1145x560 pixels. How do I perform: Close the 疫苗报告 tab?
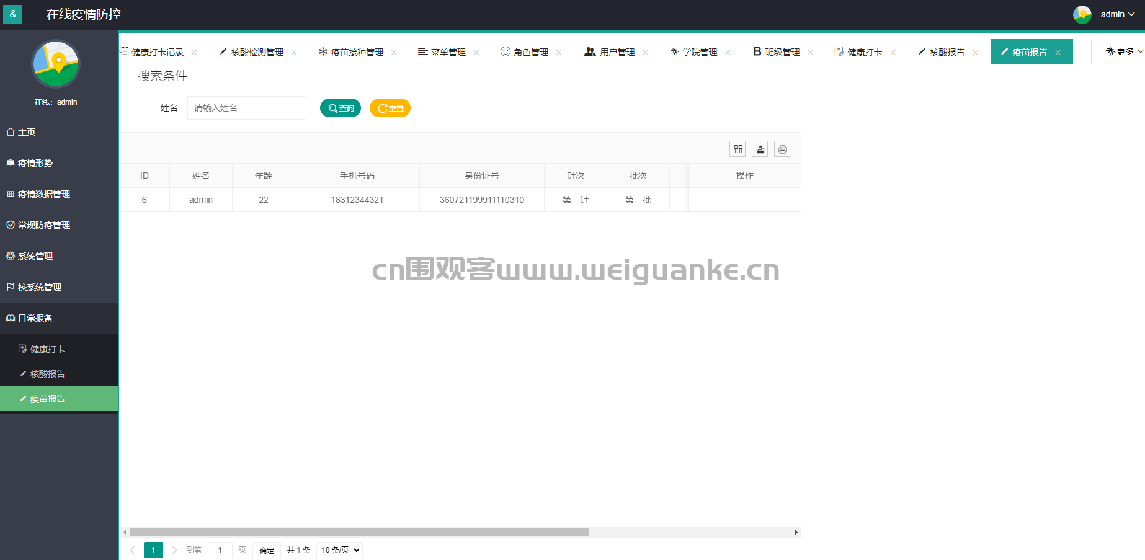point(1058,53)
